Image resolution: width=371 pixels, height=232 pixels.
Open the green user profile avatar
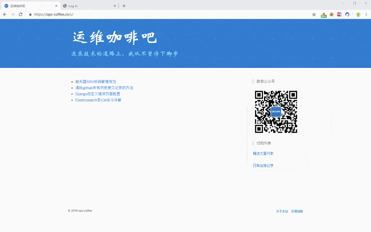click(x=358, y=14)
